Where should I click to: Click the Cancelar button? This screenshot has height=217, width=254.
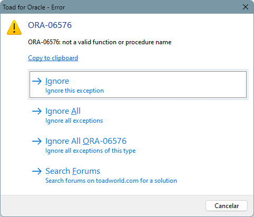227,206
